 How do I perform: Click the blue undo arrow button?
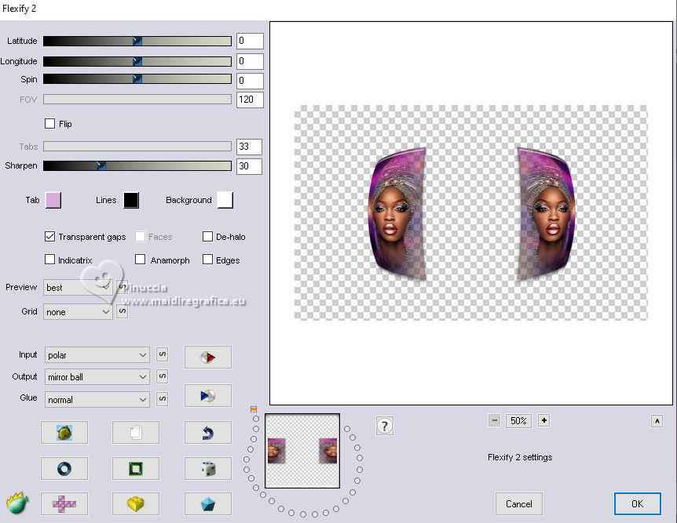[x=207, y=433]
